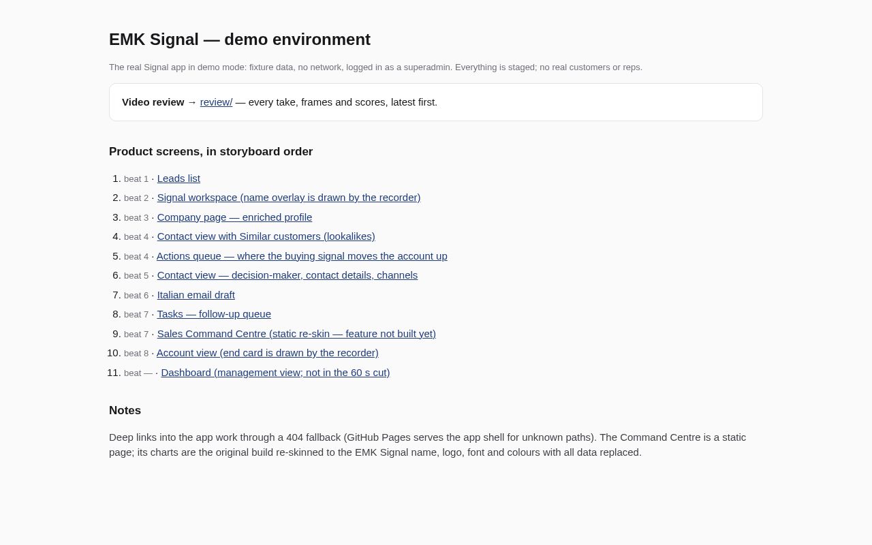The image size is (872, 545).
Task: Click the 'beat 5' label
Action: pos(136,276)
